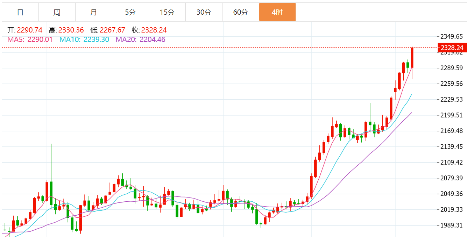Click the highlighted 4时 tab
The image size is (467, 237).
point(277,12)
